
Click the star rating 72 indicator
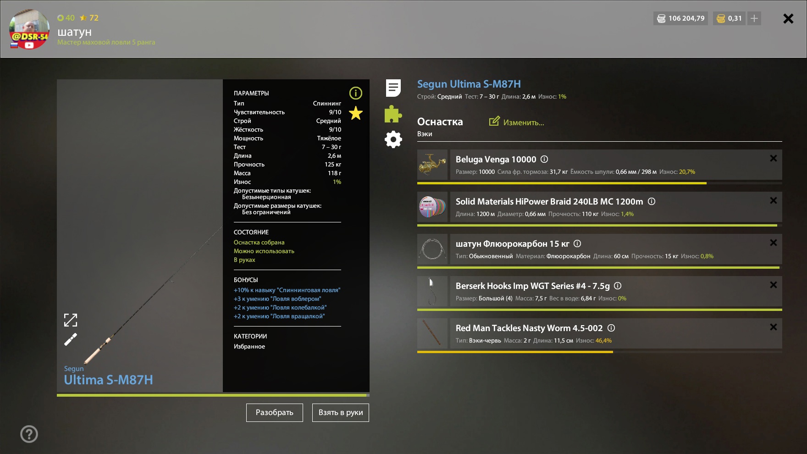[89, 18]
